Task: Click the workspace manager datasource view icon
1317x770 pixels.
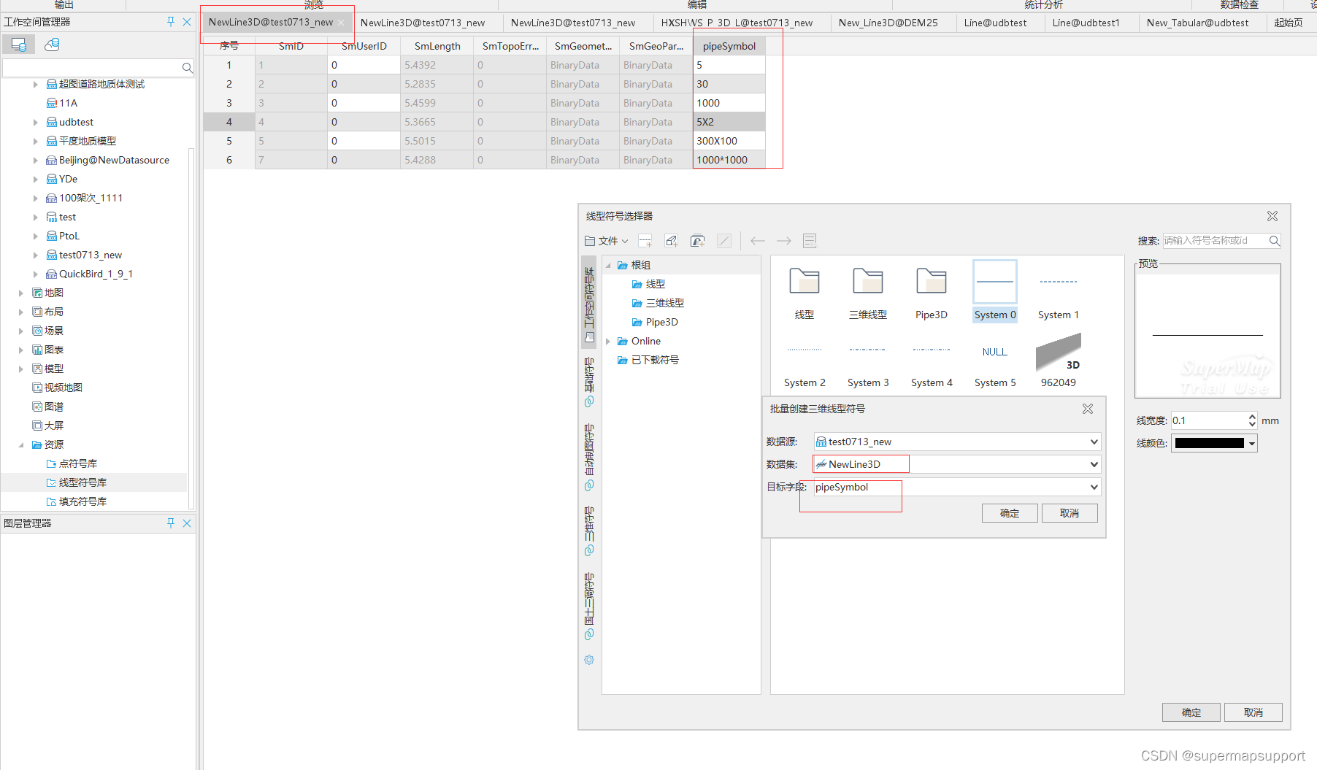Action: [19, 45]
